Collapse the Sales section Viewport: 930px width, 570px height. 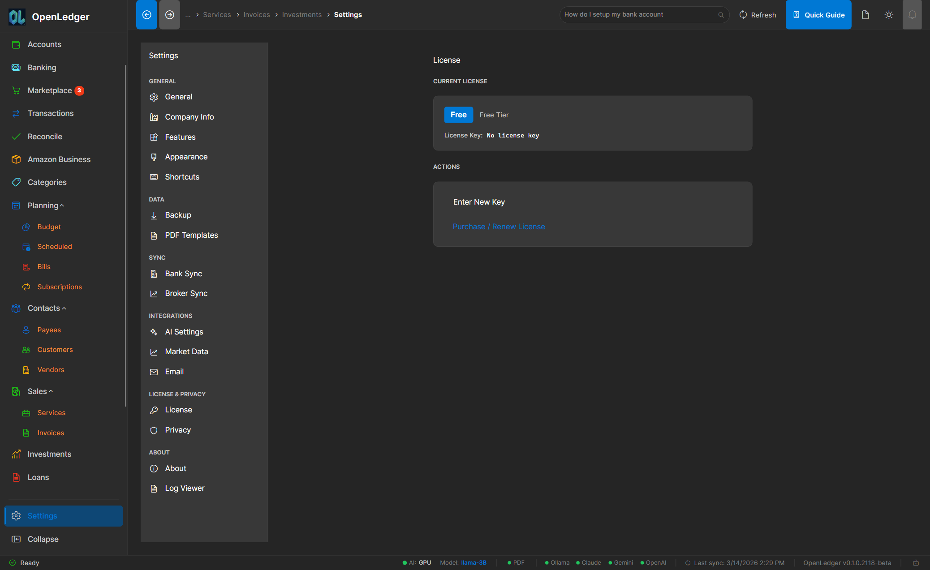pyautogui.click(x=51, y=391)
